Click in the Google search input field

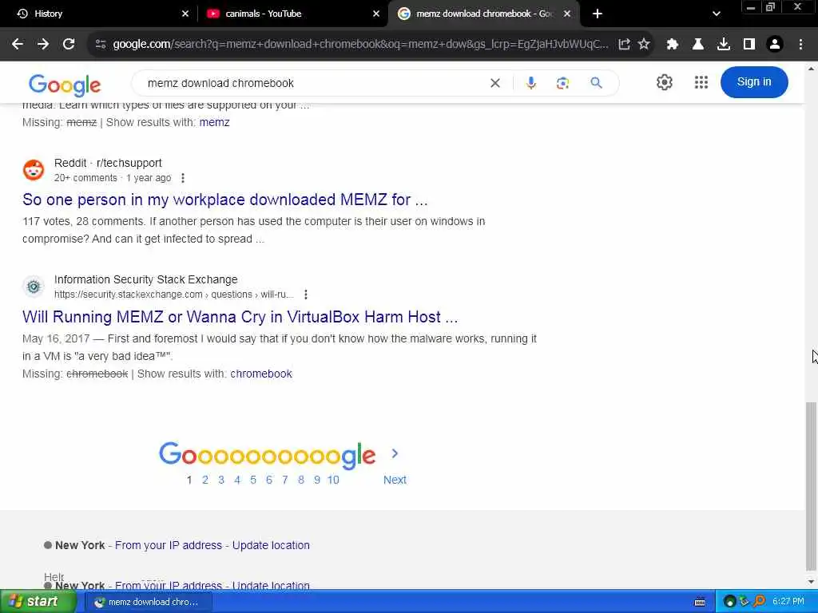tap(313, 83)
